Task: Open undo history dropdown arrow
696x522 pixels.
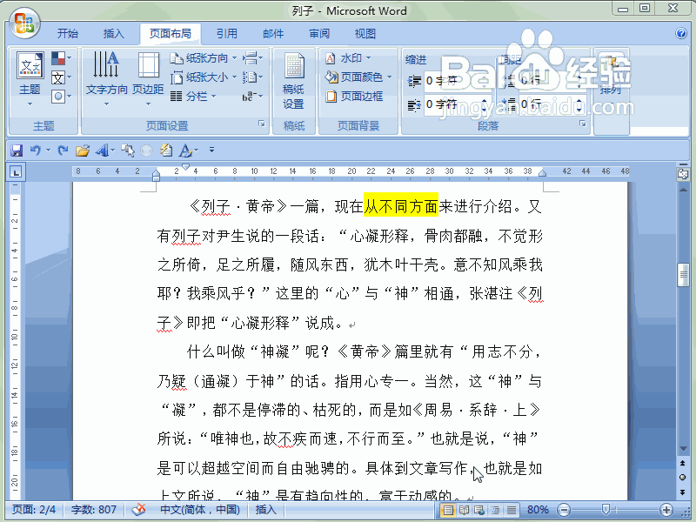Action: click(48, 151)
